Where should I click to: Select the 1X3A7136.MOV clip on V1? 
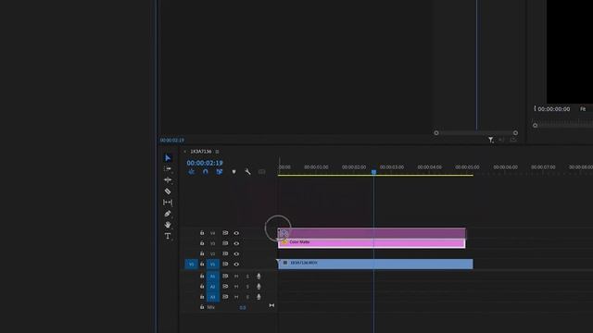click(x=375, y=264)
